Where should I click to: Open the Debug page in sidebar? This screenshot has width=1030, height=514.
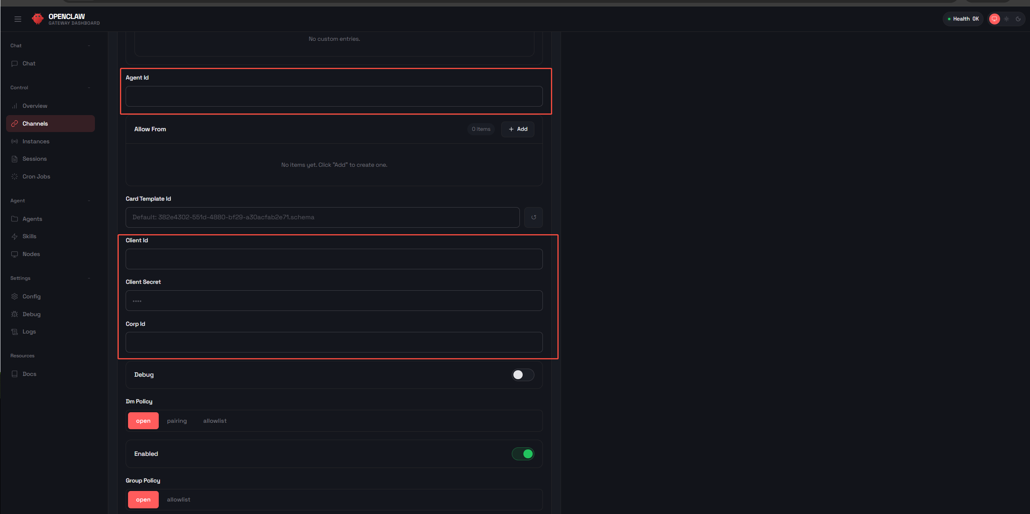31,314
